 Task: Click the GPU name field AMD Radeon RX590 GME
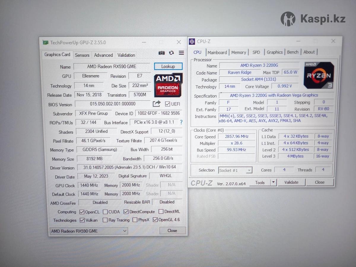point(112,66)
